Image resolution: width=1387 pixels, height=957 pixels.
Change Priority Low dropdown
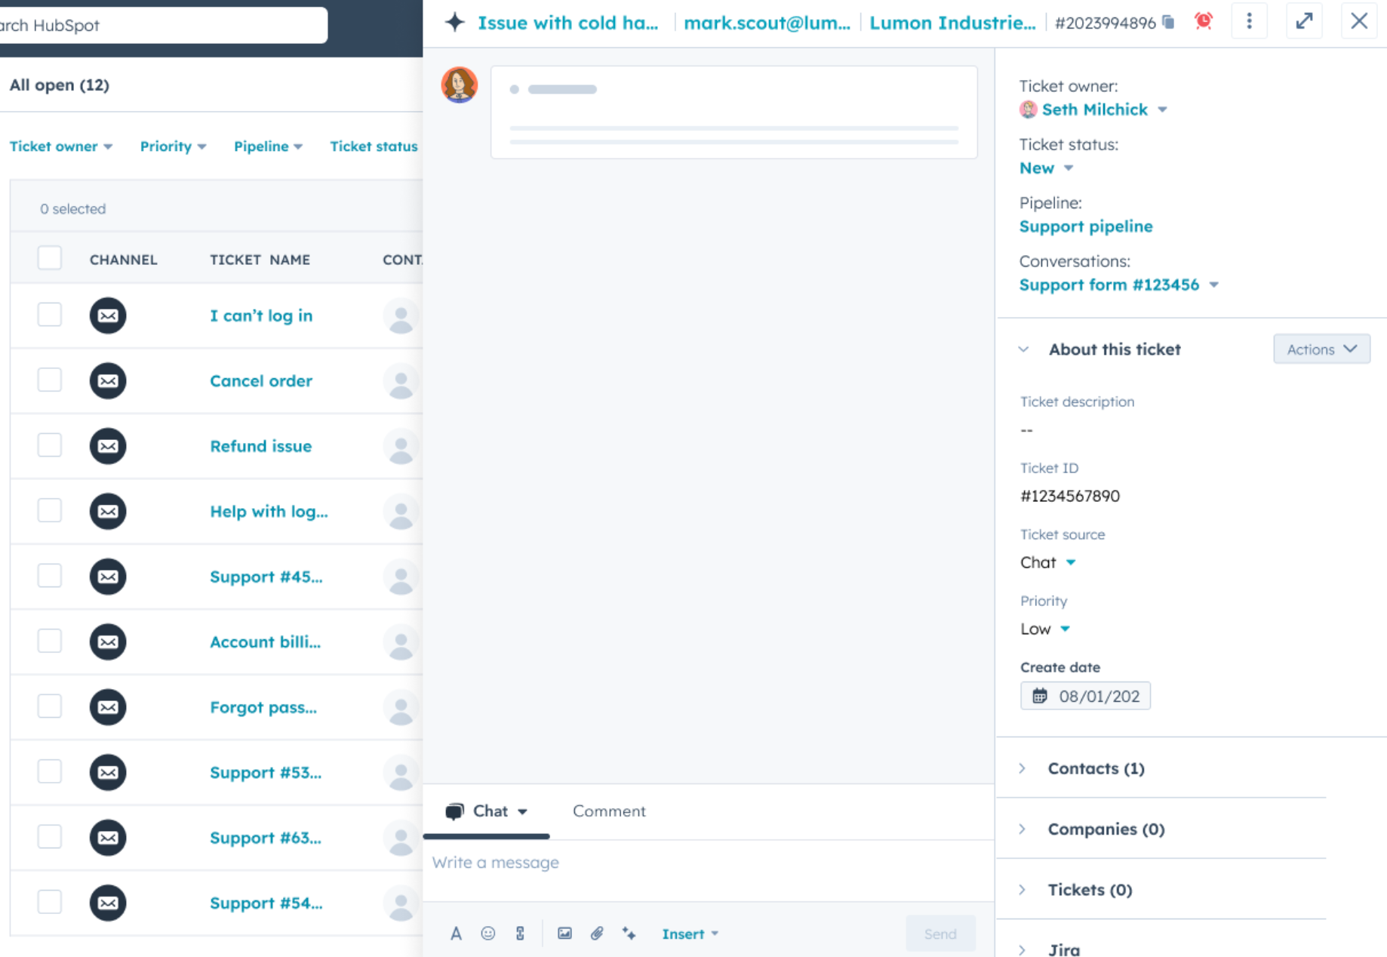1045,629
